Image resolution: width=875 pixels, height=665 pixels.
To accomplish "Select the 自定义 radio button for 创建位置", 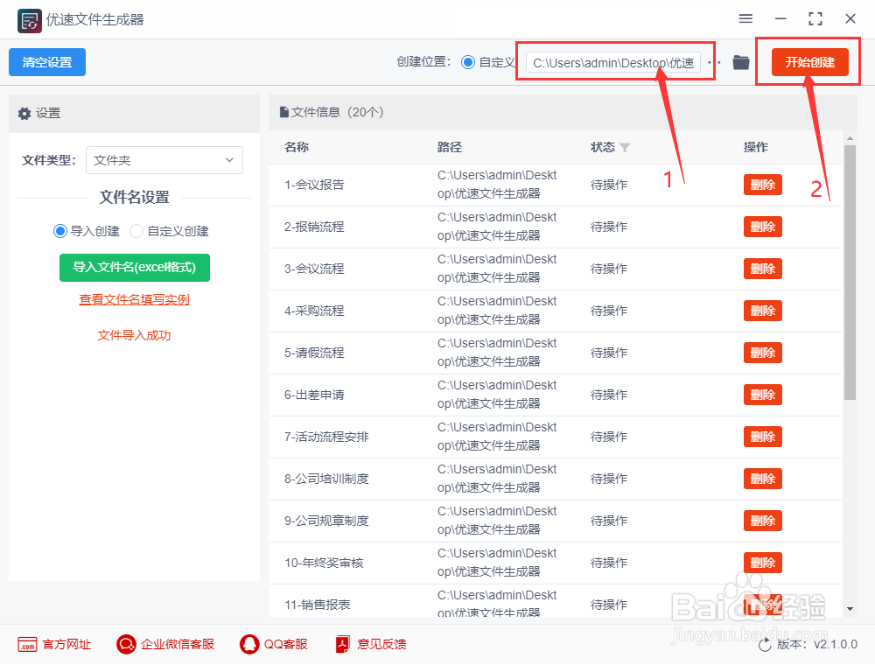I will coord(468,62).
